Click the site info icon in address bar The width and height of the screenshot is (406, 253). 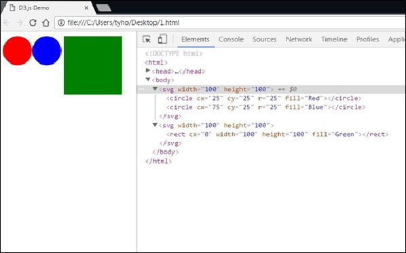(61, 23)
